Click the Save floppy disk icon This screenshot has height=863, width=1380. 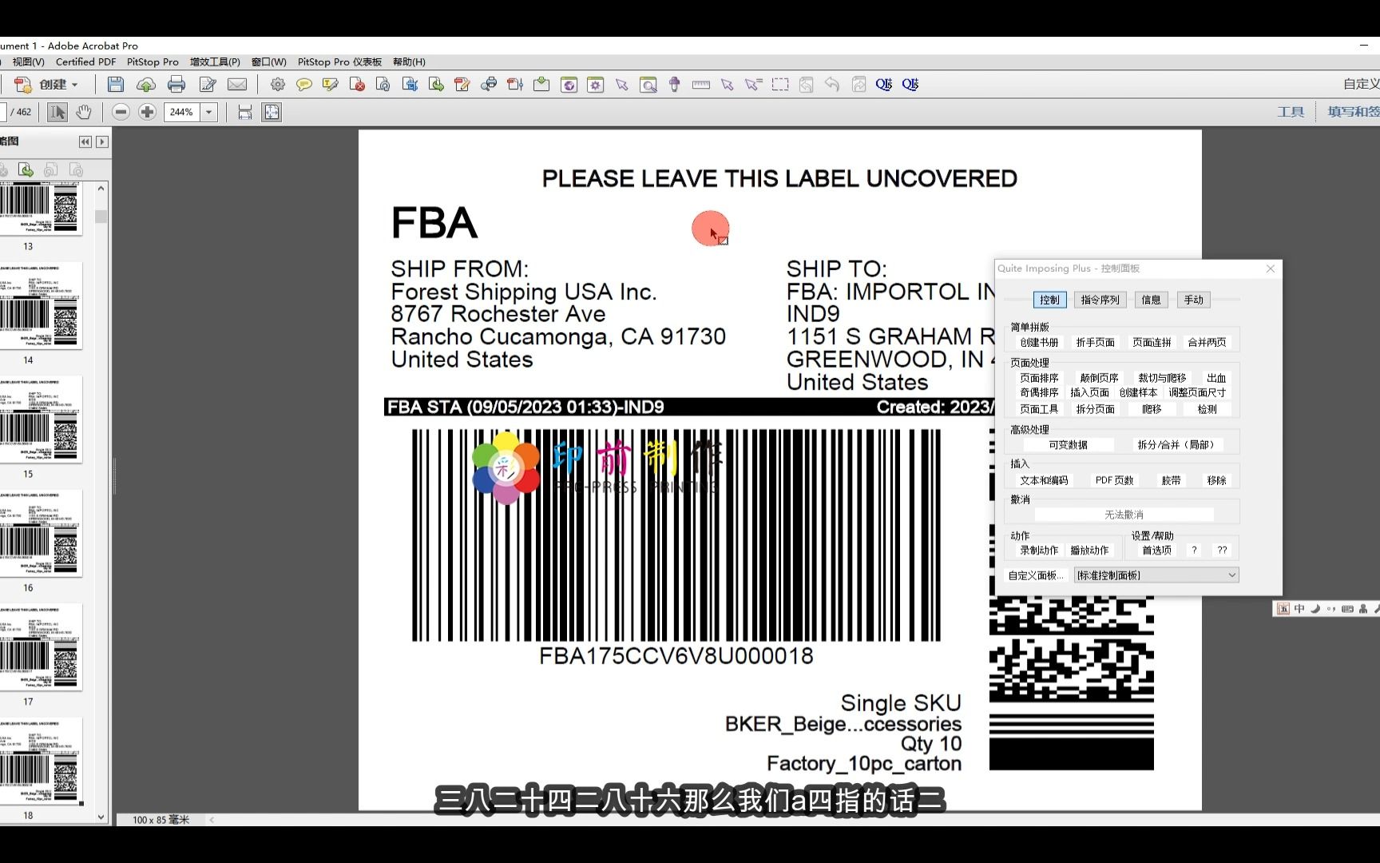[116, 85]
